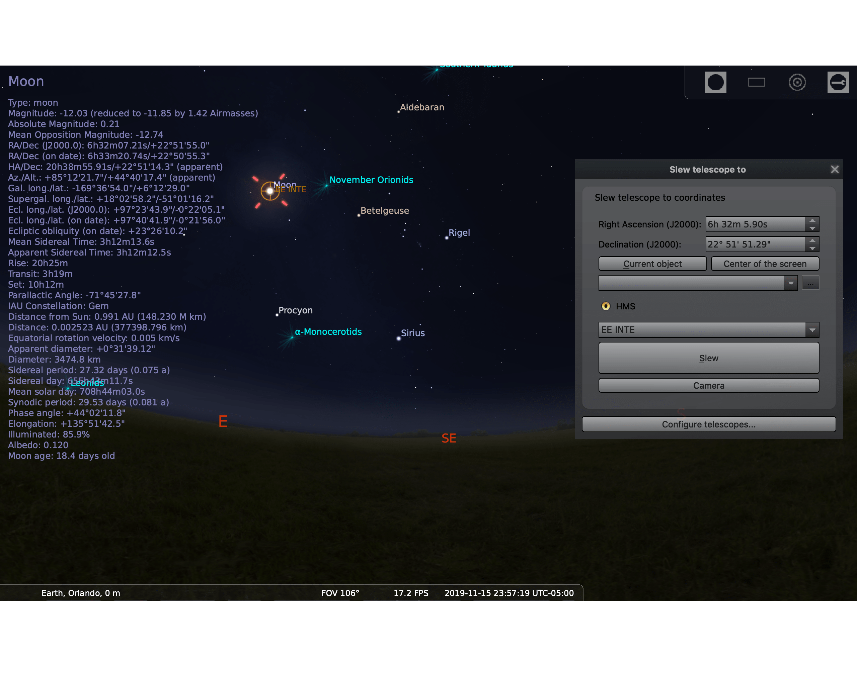This screenshot has width=857, height=685.
Task: Toggle the Ocular view icon
Action: (715, 82)
